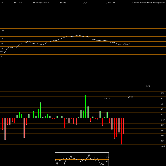Open the mini RSI overview thumbnail
This screenshot has width=166, height=166.
coord(82,159)
